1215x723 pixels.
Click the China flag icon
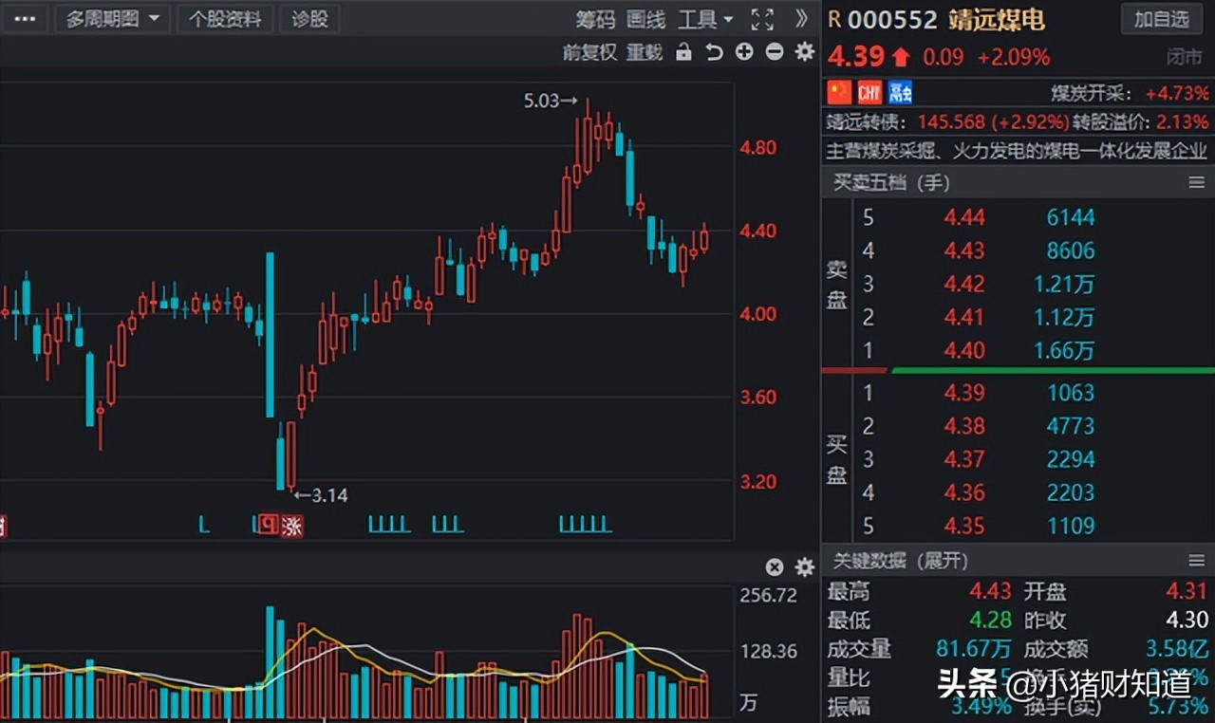(838, 92)
